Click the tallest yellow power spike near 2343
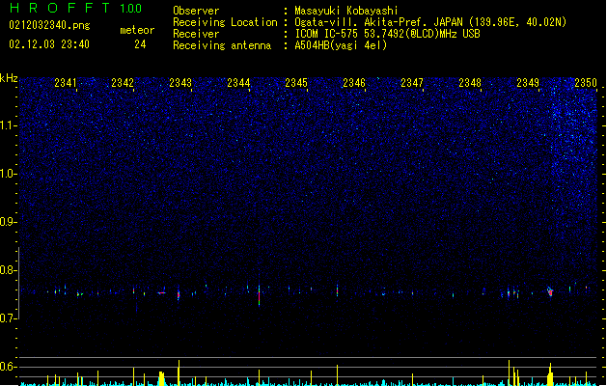 point(179,372)
